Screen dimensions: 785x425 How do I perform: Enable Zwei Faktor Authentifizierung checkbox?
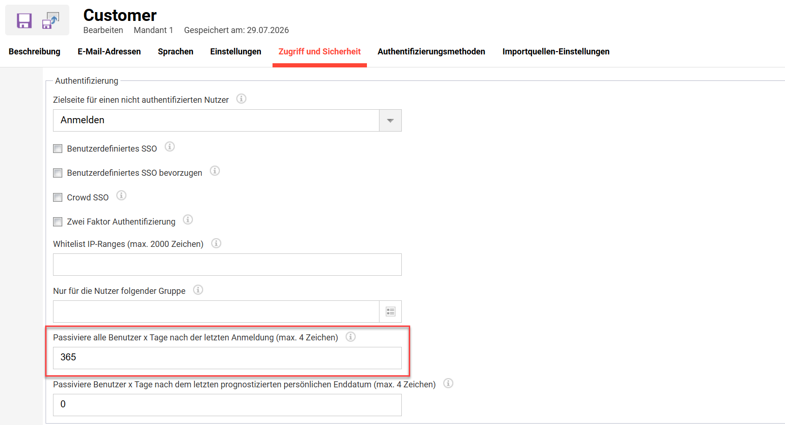[x=58, y=222]
